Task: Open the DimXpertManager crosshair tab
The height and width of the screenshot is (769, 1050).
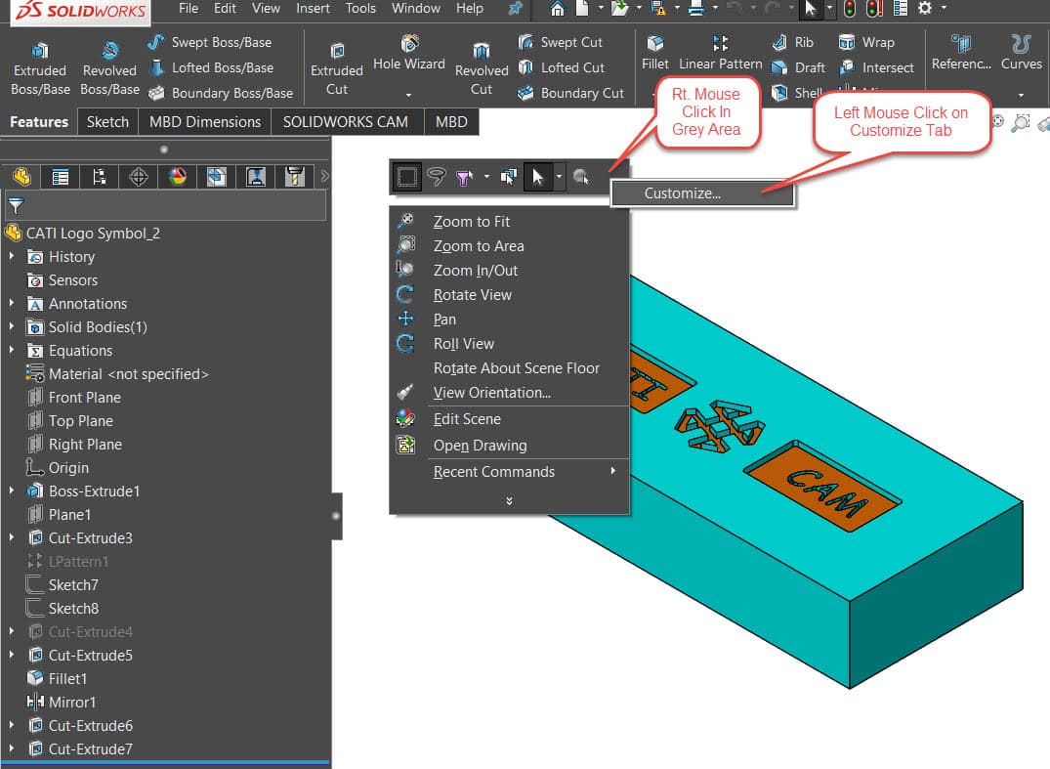Action: (x=138, y=177)
